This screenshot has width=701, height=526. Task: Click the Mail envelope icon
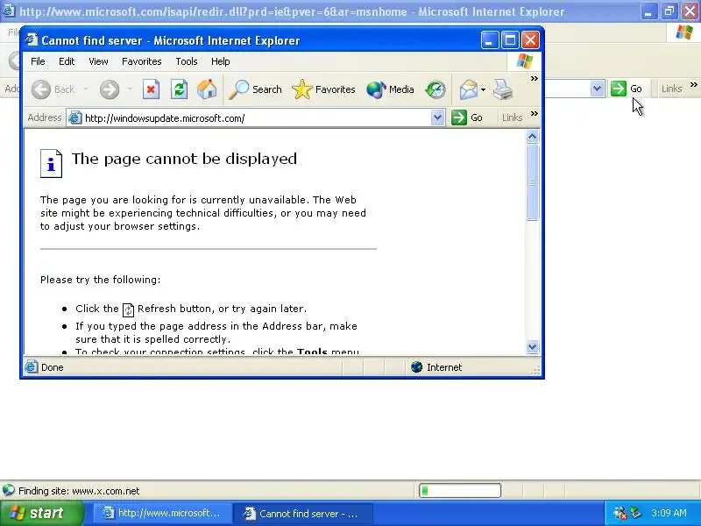click(469, 89)
